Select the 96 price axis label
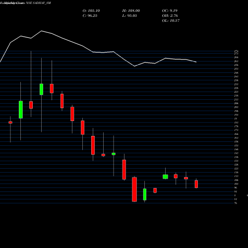 click(236, 187)
